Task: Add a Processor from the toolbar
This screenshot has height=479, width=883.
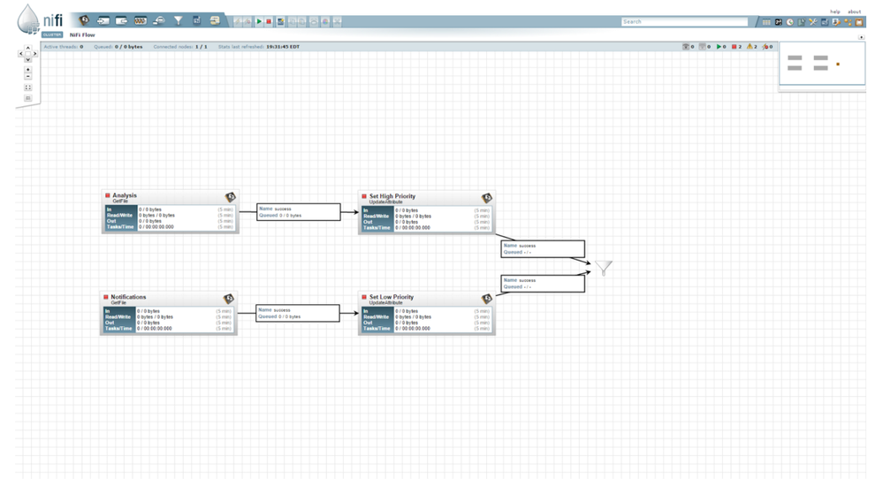Action: click(x=84, y=21)
